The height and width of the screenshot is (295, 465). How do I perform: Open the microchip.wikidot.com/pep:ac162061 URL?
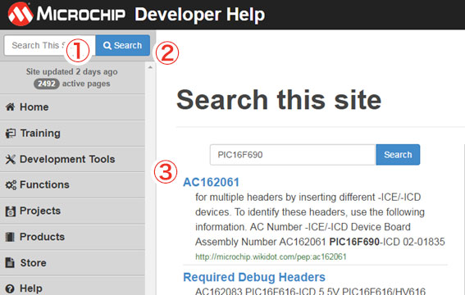(x=271, y=256)
